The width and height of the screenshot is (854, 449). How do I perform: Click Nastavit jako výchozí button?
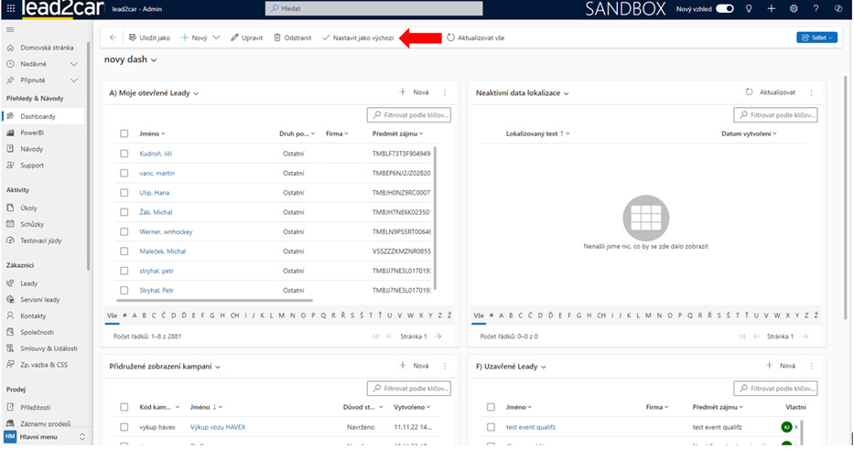click(x=358, y=37)
